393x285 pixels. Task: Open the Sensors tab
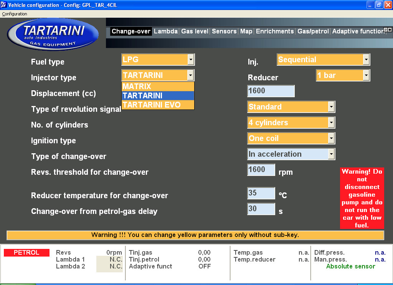[x=224, y=31]
